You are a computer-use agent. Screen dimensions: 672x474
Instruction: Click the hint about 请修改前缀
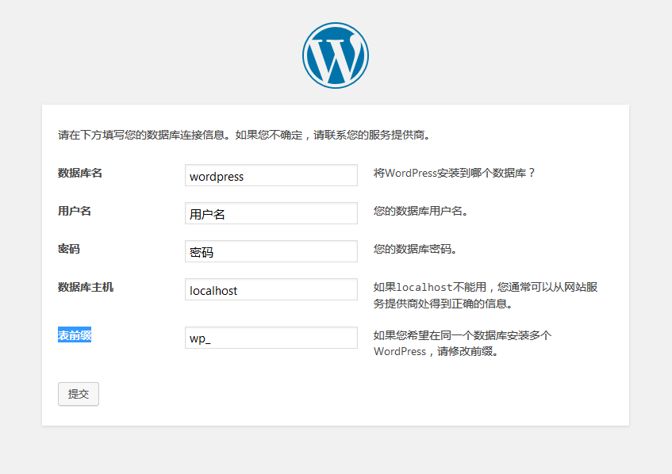pos(463,343)
